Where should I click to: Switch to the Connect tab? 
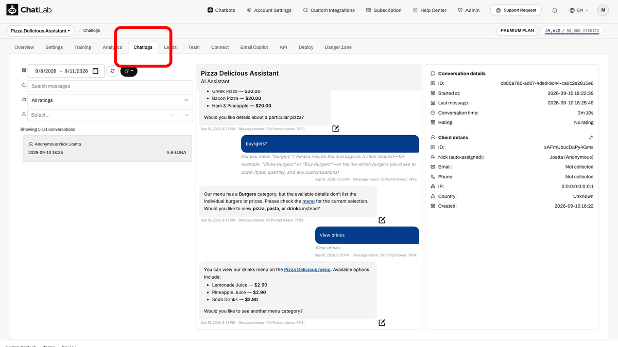pos(220,47)
